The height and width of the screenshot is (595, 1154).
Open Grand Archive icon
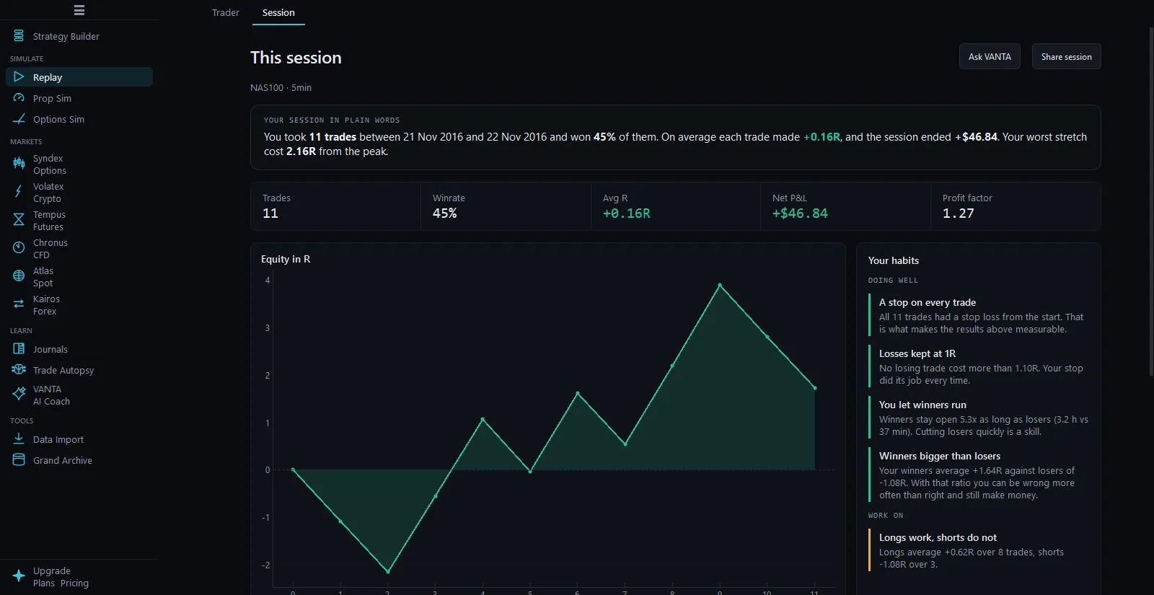pyautogui.click(x=19, y=459)
